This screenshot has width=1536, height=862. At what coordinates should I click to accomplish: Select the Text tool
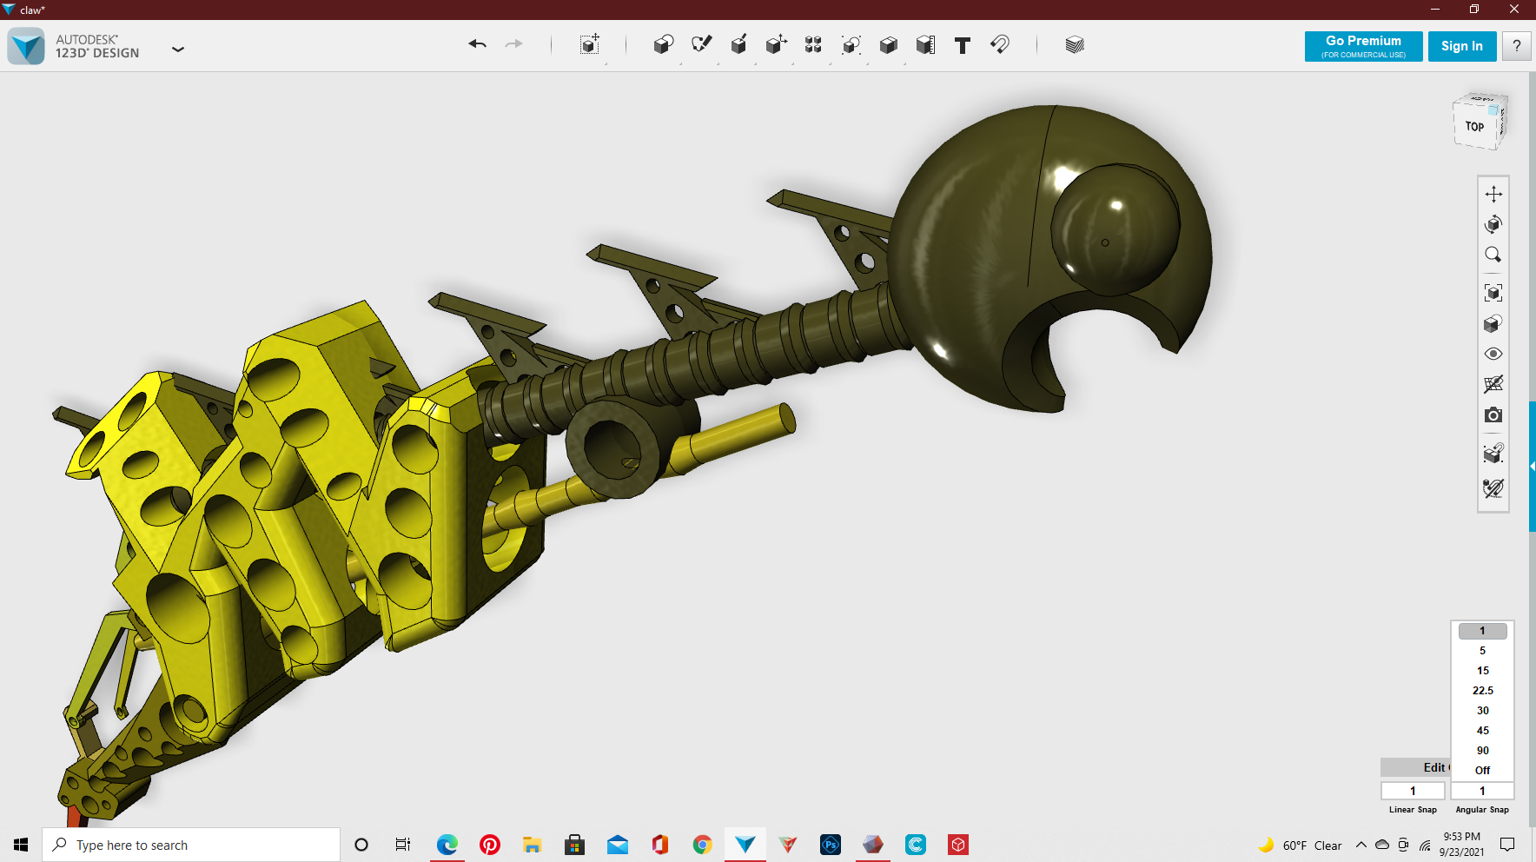click(962, 45)
